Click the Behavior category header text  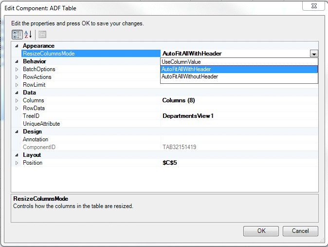[x=35, y=61]
